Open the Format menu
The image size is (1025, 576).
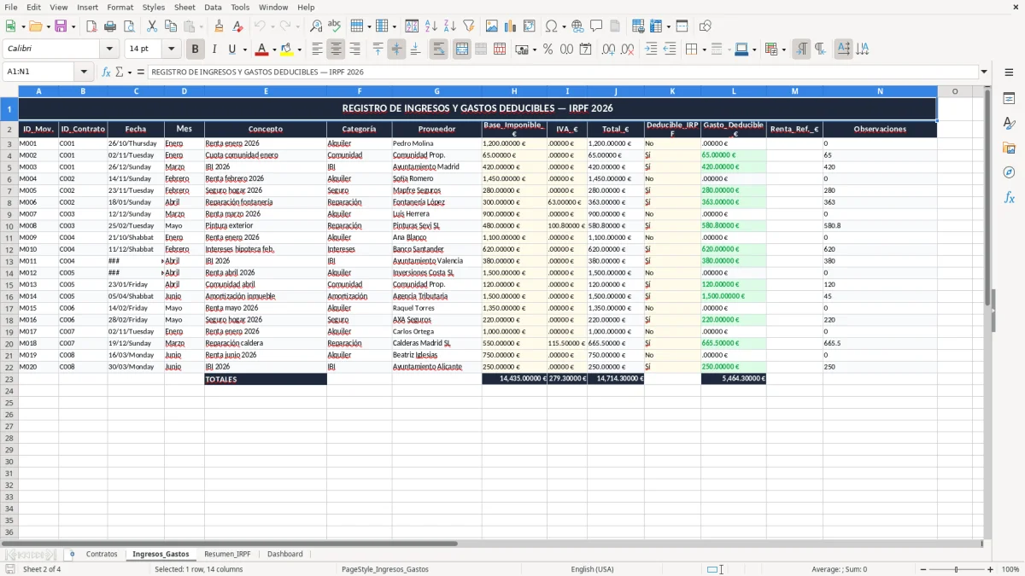click(x=120, y=7)
